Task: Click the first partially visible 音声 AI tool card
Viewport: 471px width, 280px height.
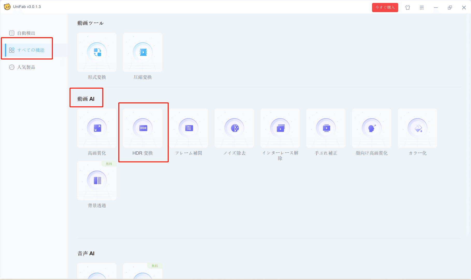Action: (x=97, y=271)
